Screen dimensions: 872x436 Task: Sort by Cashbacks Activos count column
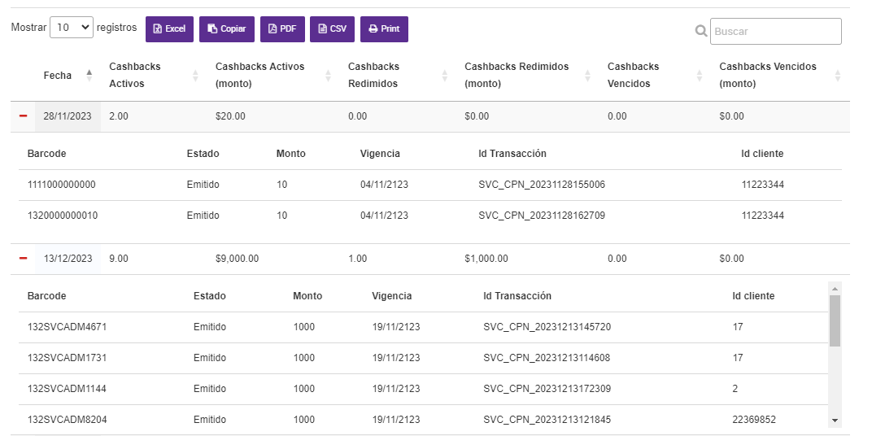click(195, 75)
